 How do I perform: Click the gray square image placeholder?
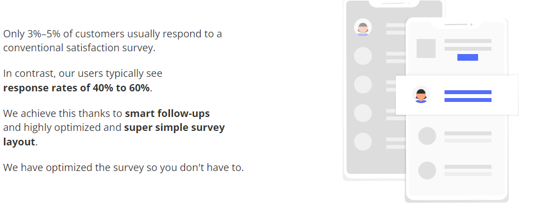(x=426, y=48)
